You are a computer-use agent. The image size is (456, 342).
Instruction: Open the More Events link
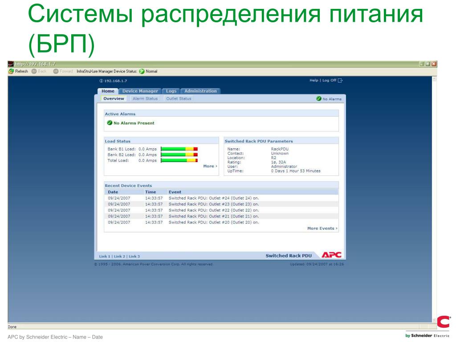(322, 228)
